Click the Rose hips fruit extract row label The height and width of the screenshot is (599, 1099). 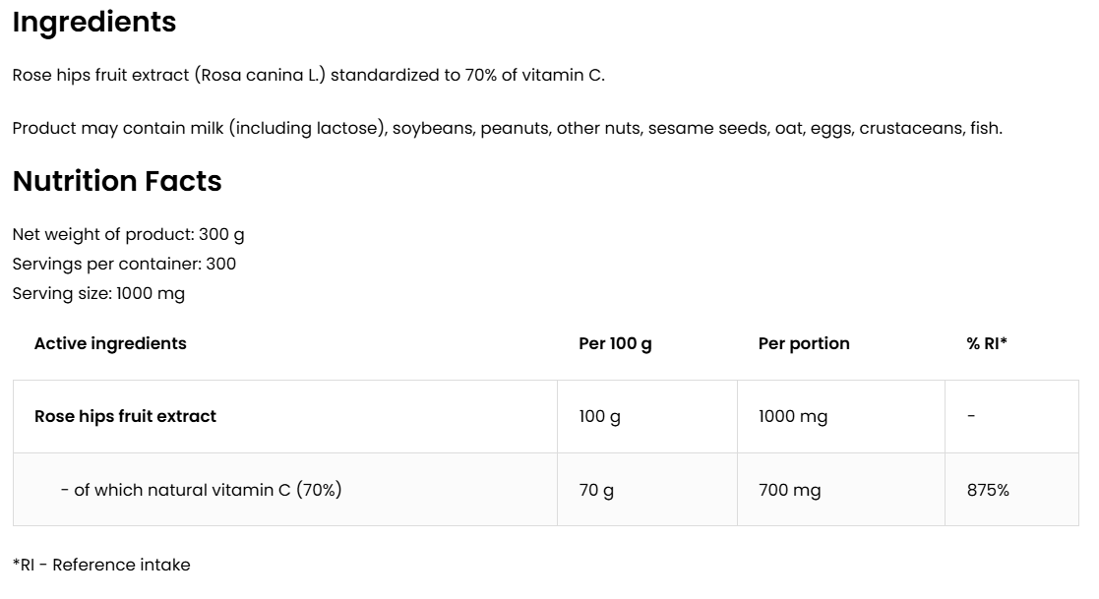(125, 416)
